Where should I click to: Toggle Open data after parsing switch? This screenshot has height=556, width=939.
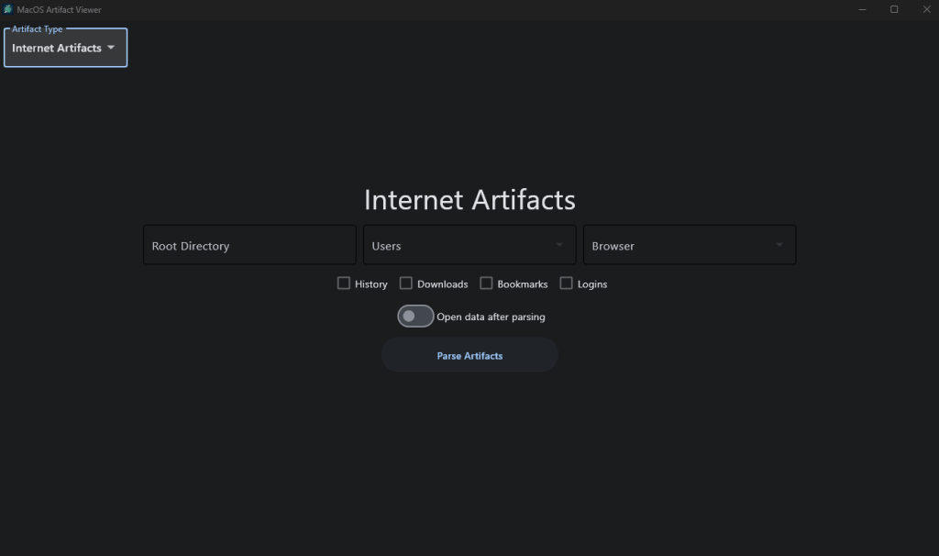[x=415, y=317]
